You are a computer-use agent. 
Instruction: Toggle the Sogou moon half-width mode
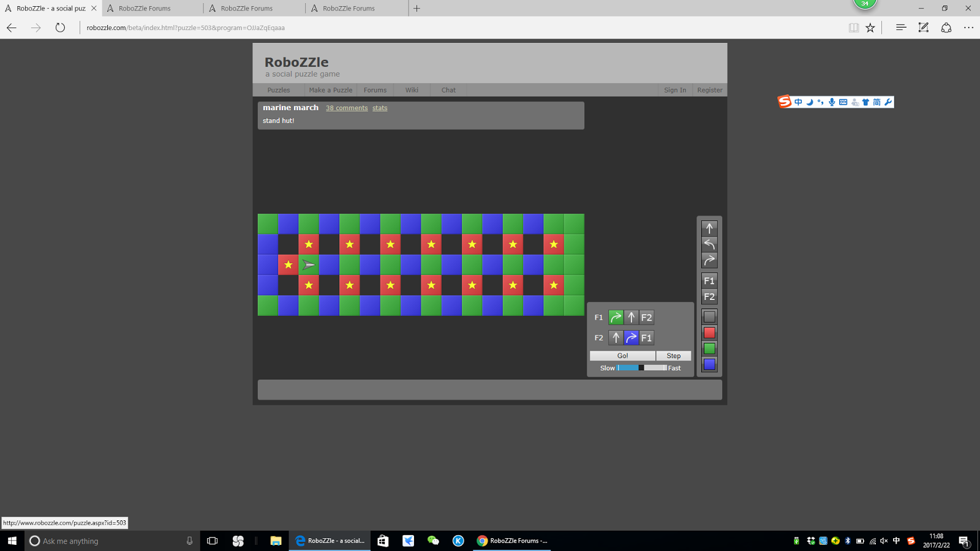coord(810,102)
